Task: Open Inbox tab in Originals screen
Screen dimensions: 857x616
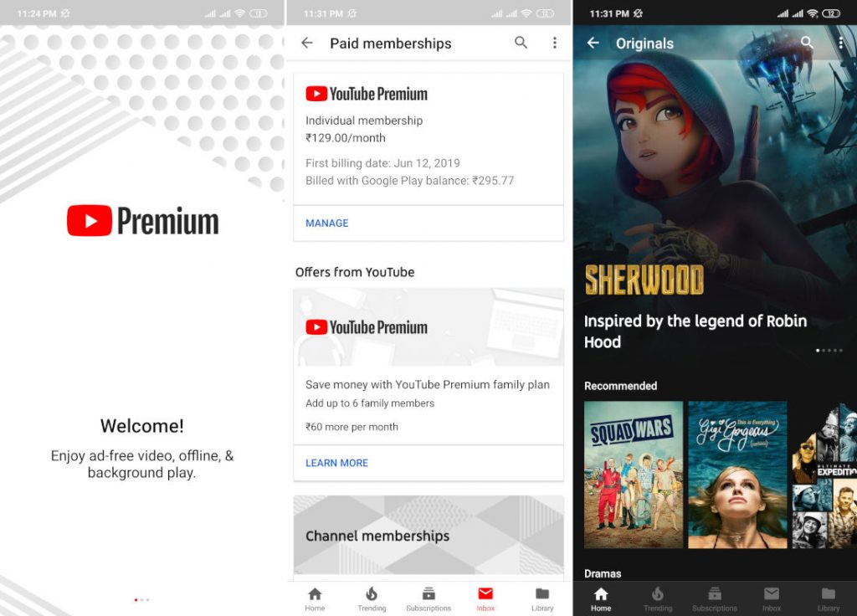Action: [x=771, y=599]
